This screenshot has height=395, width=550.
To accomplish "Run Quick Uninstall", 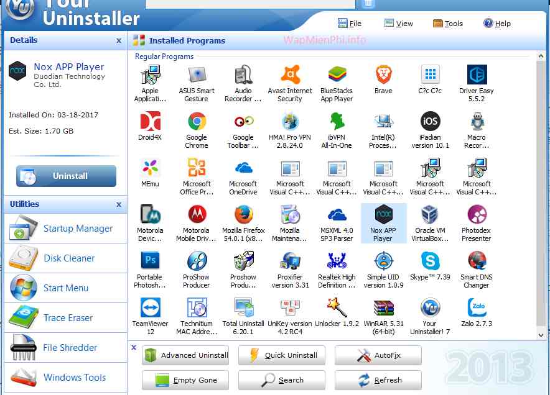I will [x=282, y=355].
